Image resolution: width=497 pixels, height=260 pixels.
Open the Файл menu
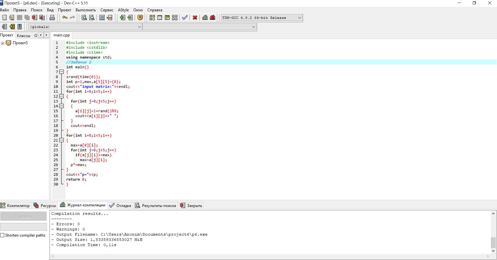click(x=4, y=10)
